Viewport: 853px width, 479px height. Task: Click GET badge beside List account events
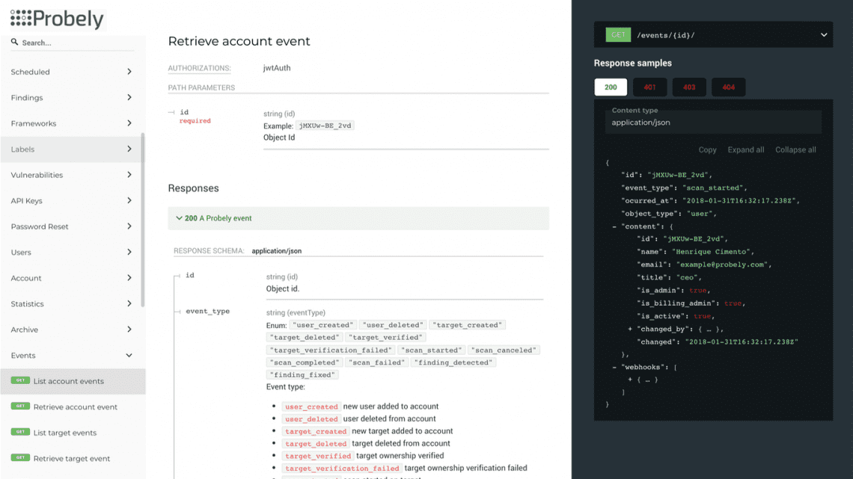click(x=20, y=380)
